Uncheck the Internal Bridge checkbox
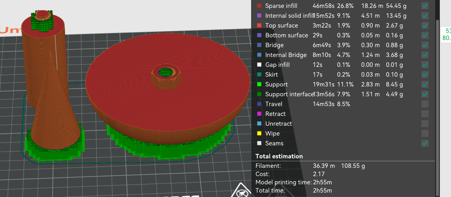Screen dimensions: 451x197 click(x=425, y=55)
